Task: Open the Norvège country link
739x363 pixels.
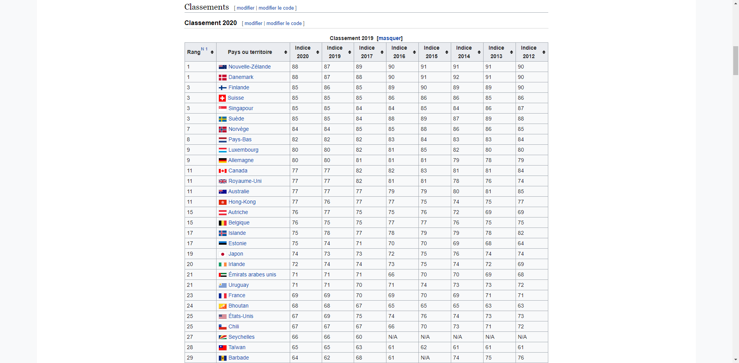Action: point(238,129)
